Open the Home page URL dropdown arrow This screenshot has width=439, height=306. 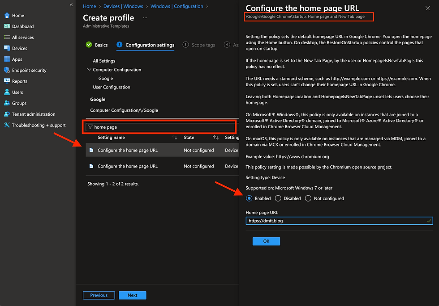429,220
